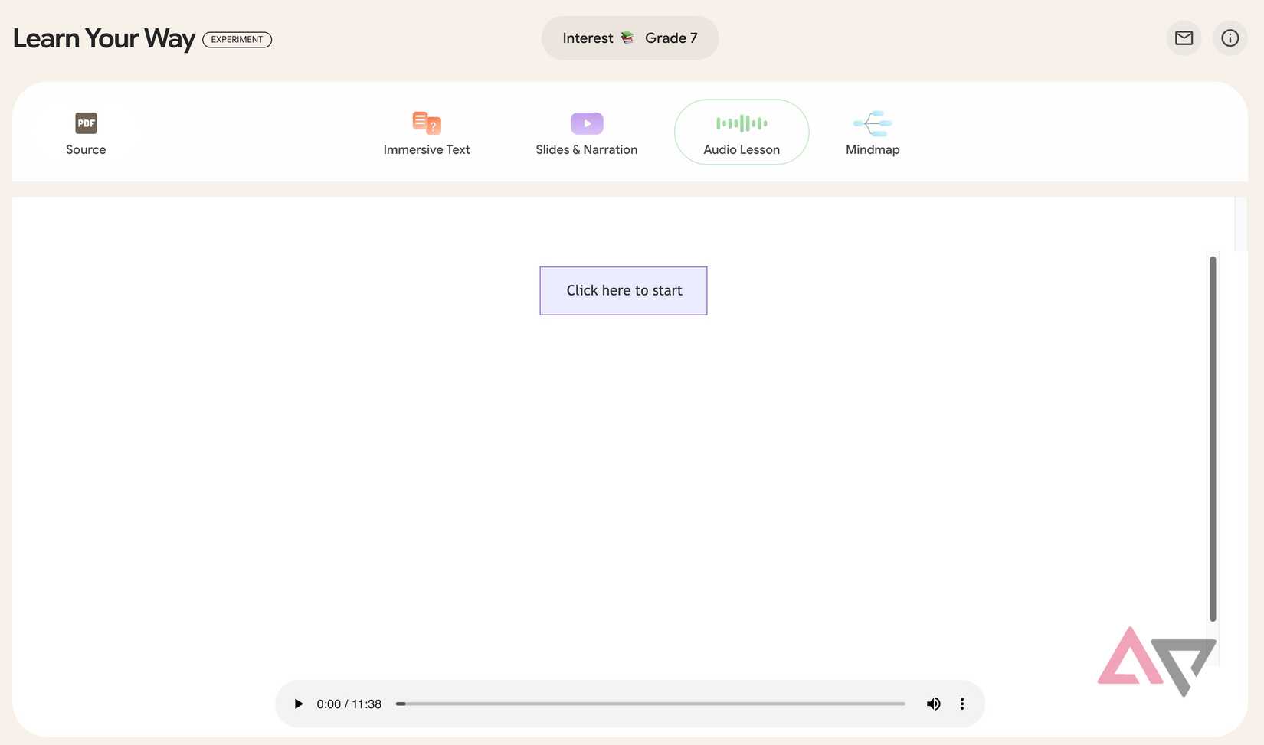Click the Audio Lesson waveform icon
Viewport: 1264px width, 745px height.
point(741,123)
